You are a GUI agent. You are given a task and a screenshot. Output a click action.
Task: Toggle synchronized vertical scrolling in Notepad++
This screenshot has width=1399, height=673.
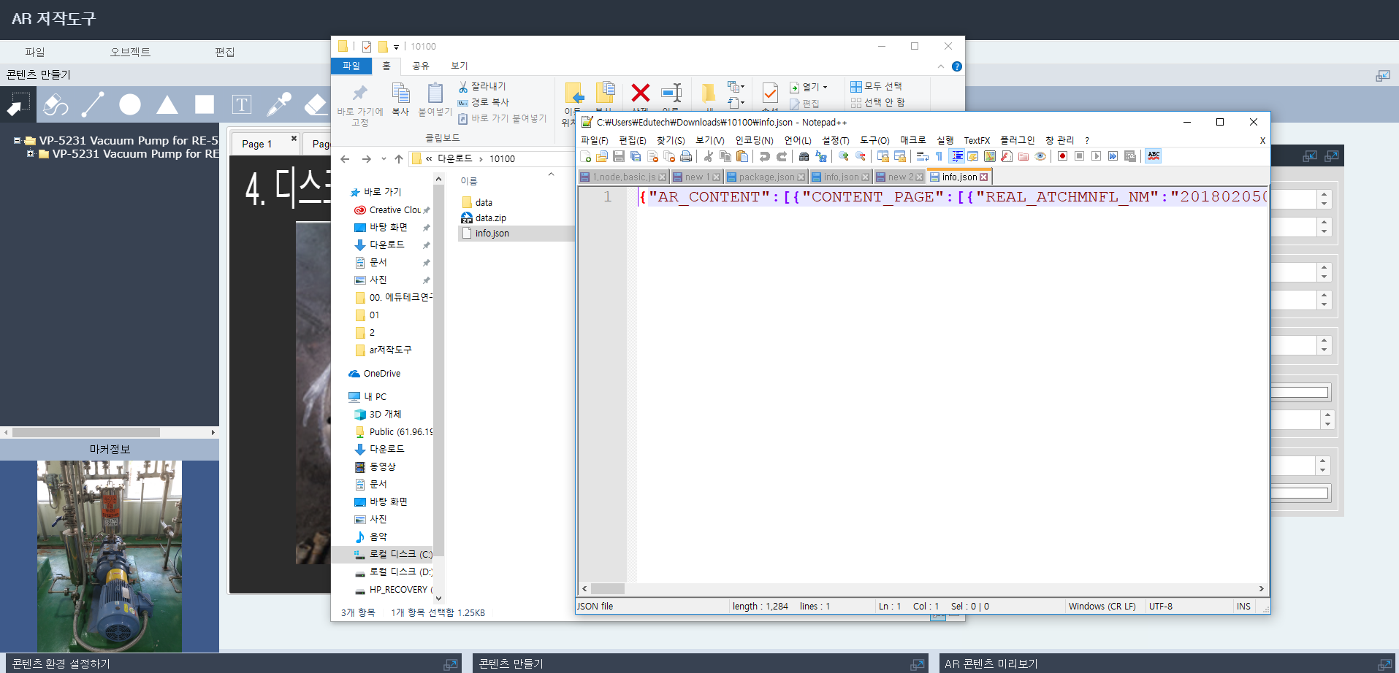pos(883,156)
